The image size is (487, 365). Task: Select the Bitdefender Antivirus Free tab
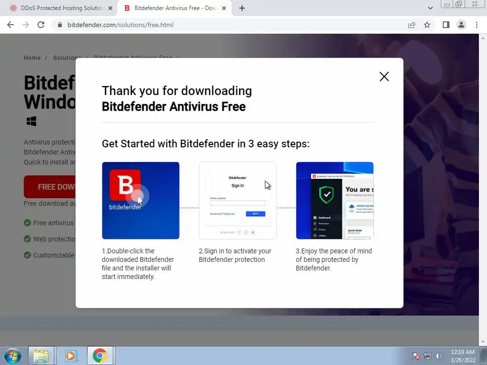point(174,8)
